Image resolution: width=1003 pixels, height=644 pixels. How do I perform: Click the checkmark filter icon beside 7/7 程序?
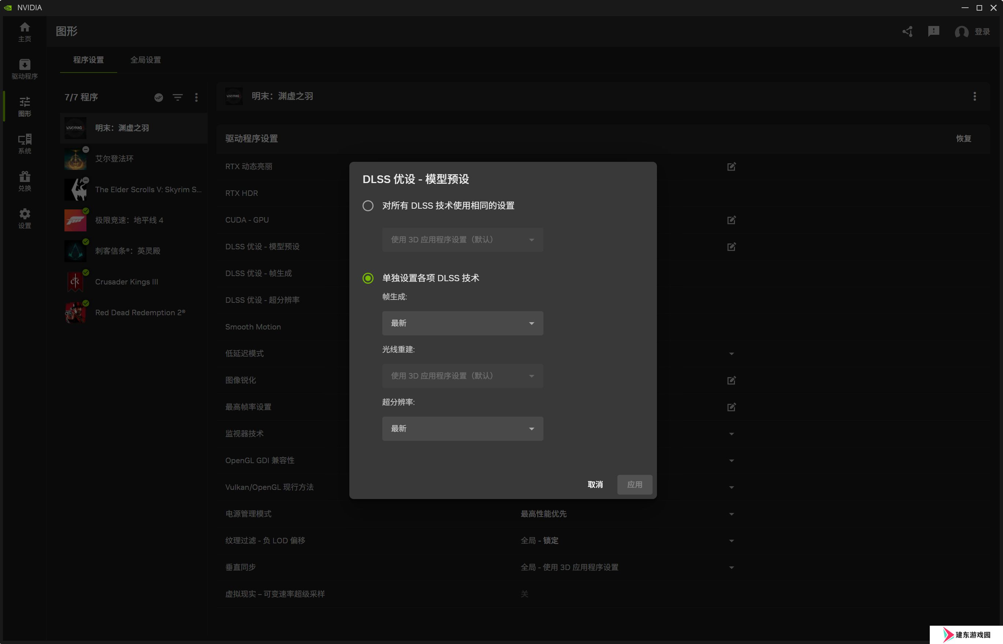(x=159, y=97)
